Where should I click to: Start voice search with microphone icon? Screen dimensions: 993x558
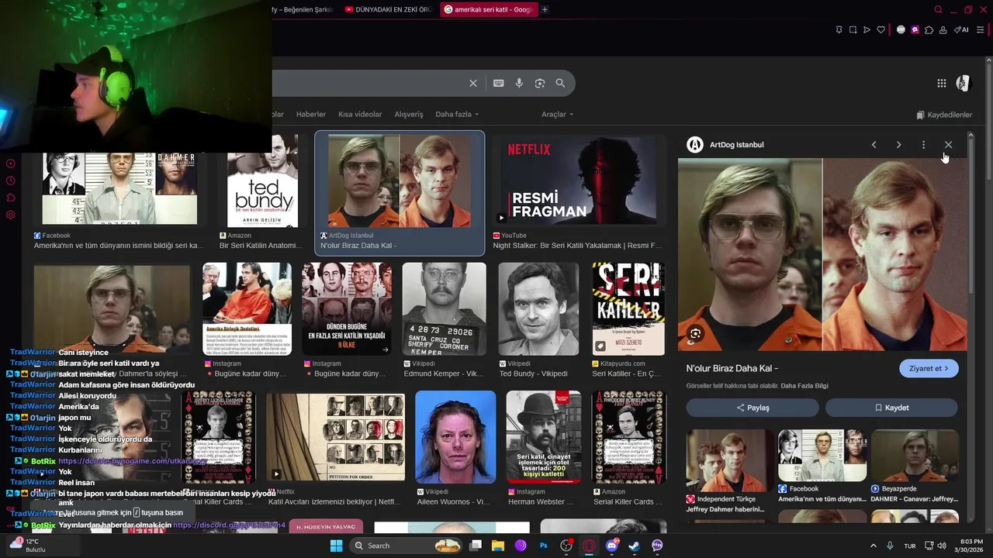coord(519,83)
